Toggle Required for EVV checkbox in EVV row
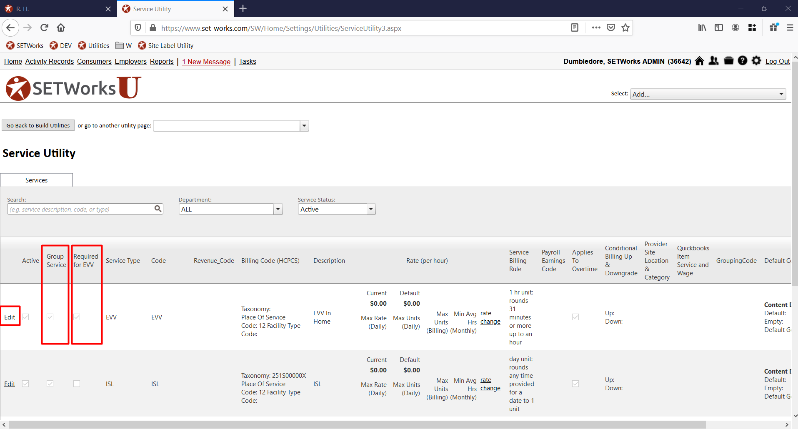 (x=77, y=317)
